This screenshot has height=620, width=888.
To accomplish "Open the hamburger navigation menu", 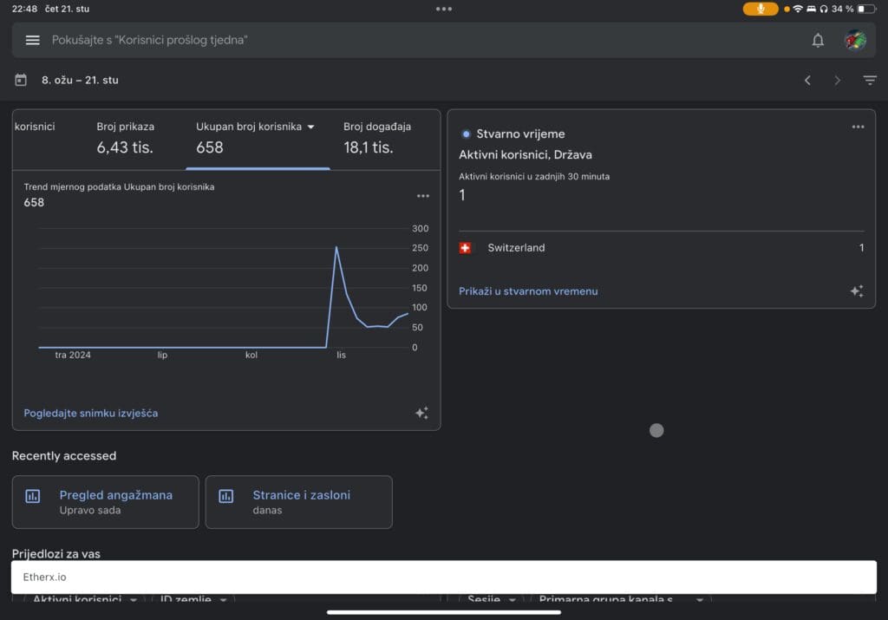I will pos(33,40).
